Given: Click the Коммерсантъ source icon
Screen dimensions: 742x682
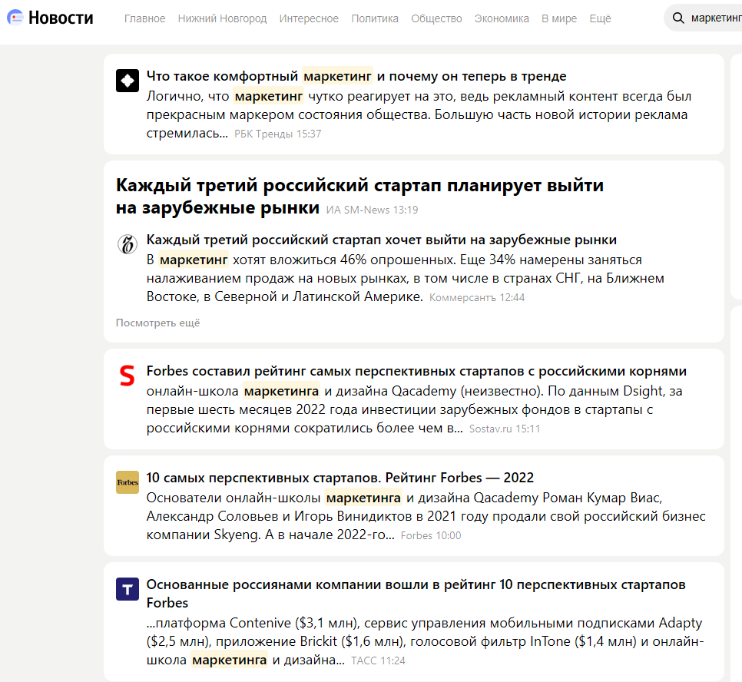Looking at the screenshot, I should click(x=128, y=244).
